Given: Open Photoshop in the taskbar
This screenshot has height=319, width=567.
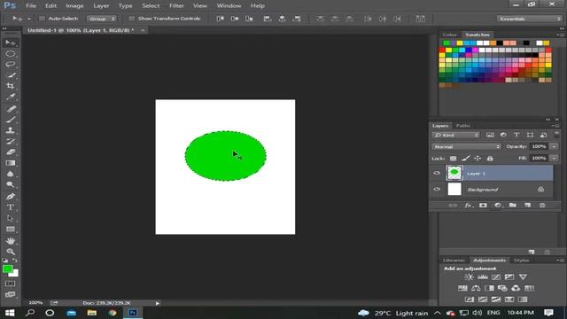Looking at the screenshot, I should click(x=133, y=313).
